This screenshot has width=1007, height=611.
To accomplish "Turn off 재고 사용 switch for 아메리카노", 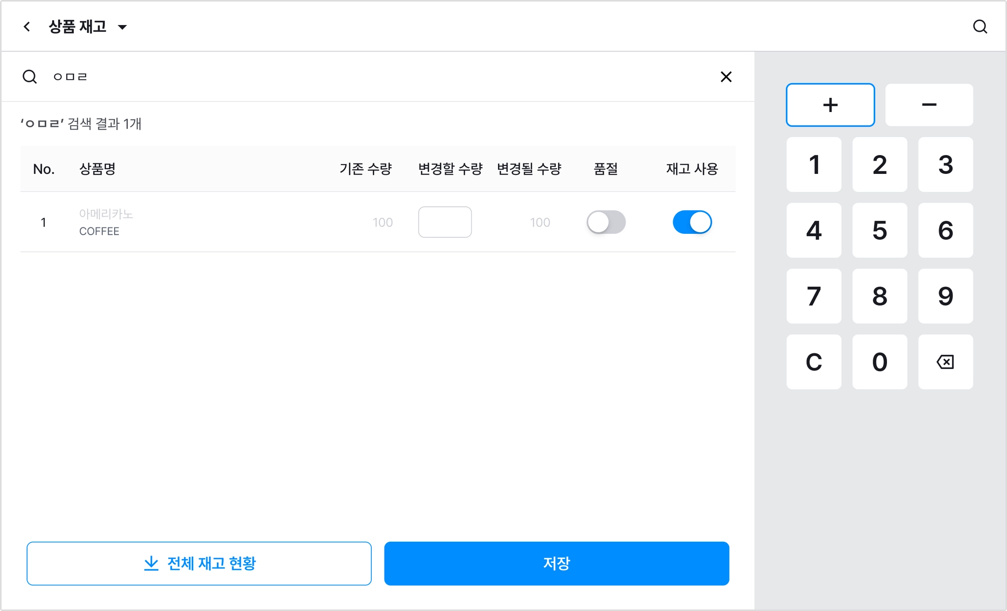I will pos(692,222).
